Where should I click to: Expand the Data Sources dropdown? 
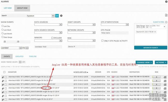[48, 25]
